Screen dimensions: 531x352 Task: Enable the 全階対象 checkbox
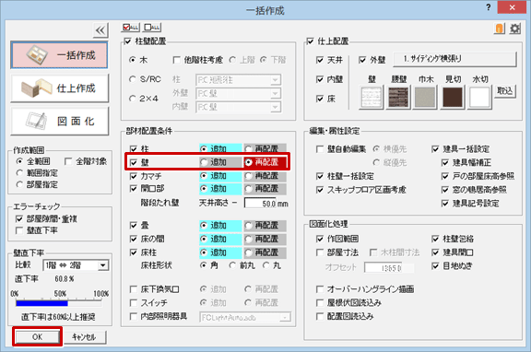pos(68,161)
